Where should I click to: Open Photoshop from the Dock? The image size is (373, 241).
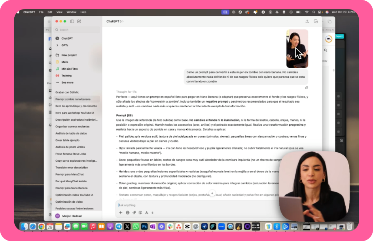144,226
